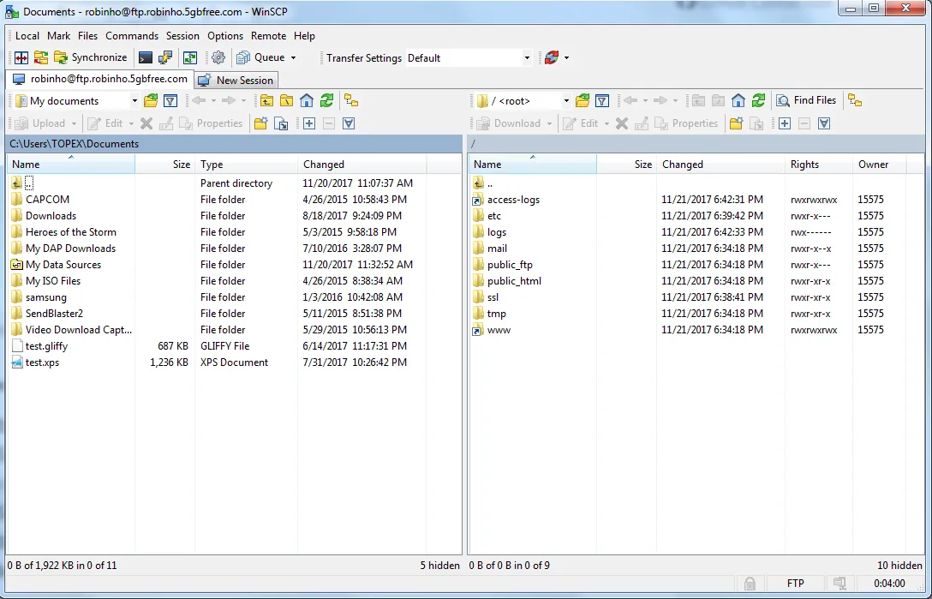Refresh the local panel with green arrows
This screenshot has width=932, height=599.
pos(326,100)
